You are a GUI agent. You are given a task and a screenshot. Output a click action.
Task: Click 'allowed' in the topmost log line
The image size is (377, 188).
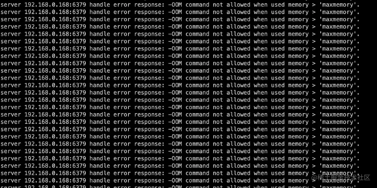tap(238, 4)
